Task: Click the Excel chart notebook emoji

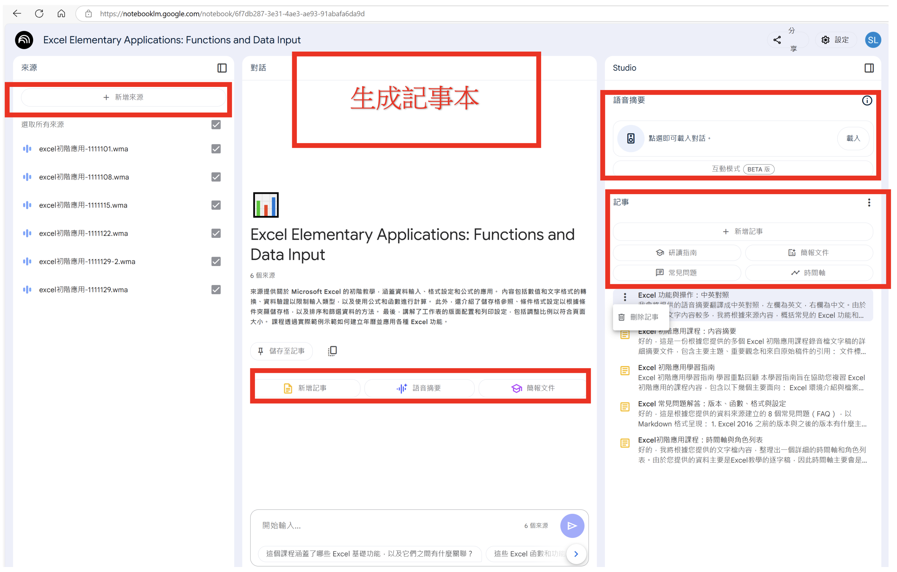Action: [266, 205]
